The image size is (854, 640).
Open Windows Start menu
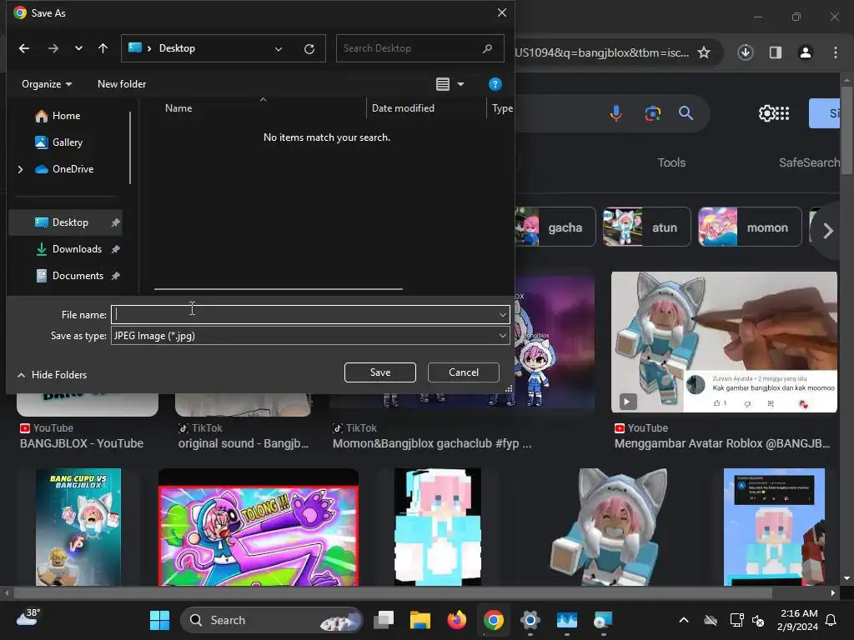click(x=159, y=620)
